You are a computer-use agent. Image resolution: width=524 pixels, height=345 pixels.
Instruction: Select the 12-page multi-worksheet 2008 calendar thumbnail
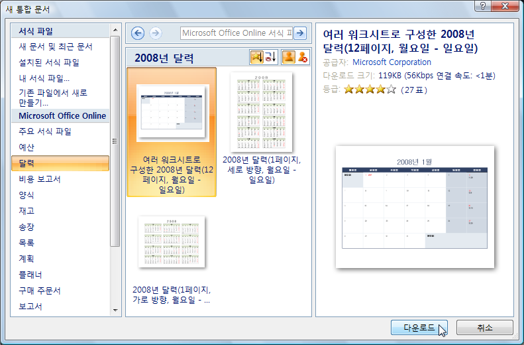point(172,132)
